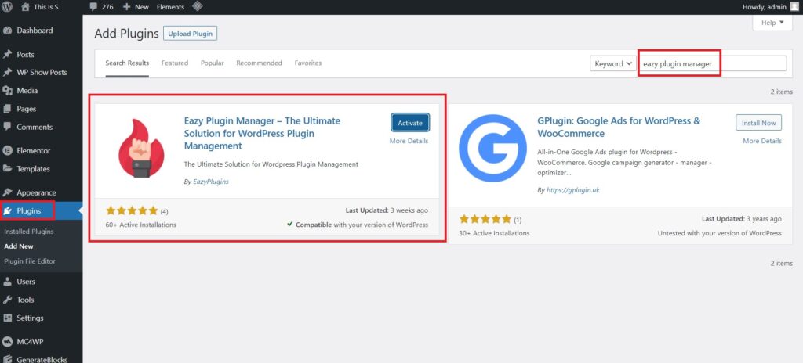Switch to the Popular tab
Image resolution: width=803 pixels, height=363 pixels.
(x=212, y=63)
